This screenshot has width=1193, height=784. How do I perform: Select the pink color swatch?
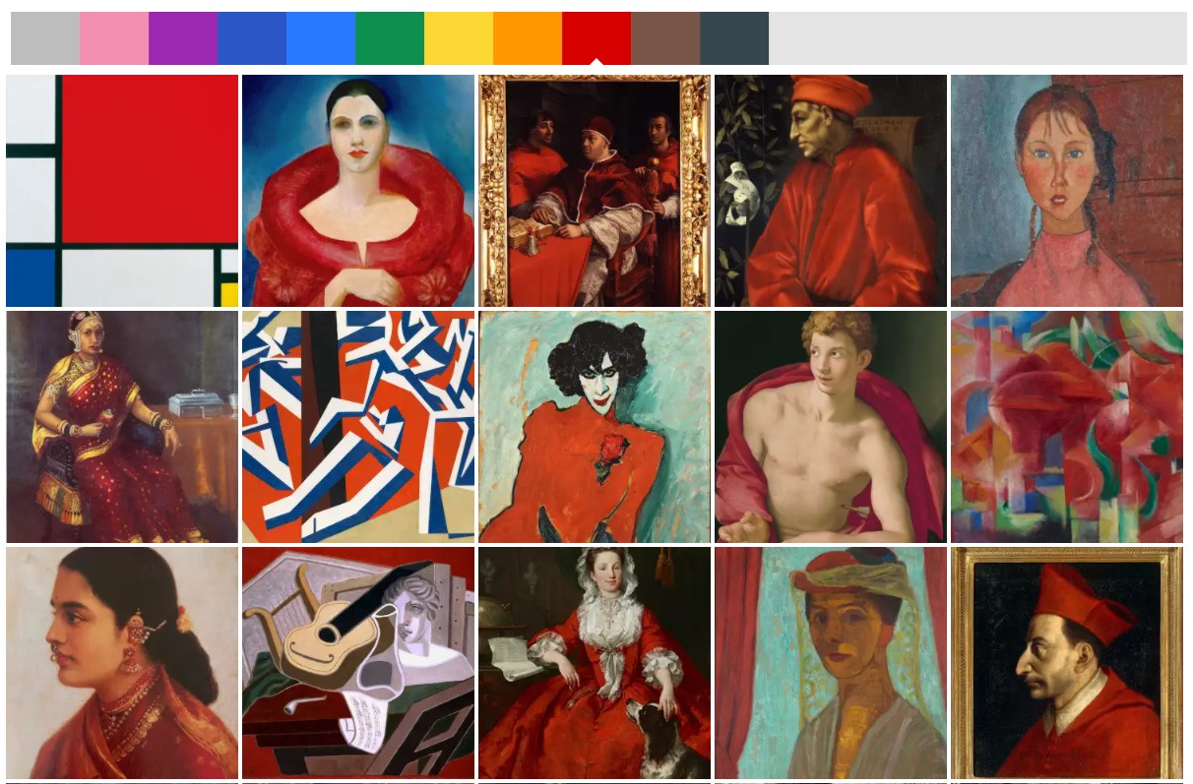[x=114, y=38]
